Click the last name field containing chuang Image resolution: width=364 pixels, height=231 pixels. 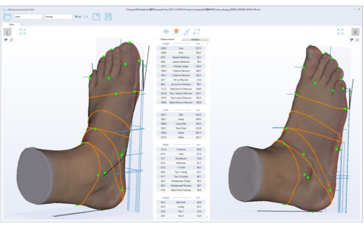(58, 16)
